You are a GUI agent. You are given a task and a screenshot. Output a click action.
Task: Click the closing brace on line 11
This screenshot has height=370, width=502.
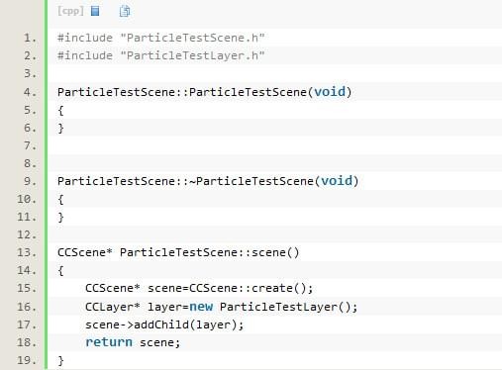coord(60,217)
